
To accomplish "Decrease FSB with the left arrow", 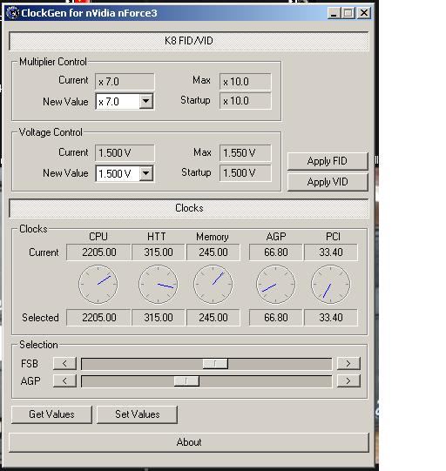I will pyautogui.click(x=64, y=363).
